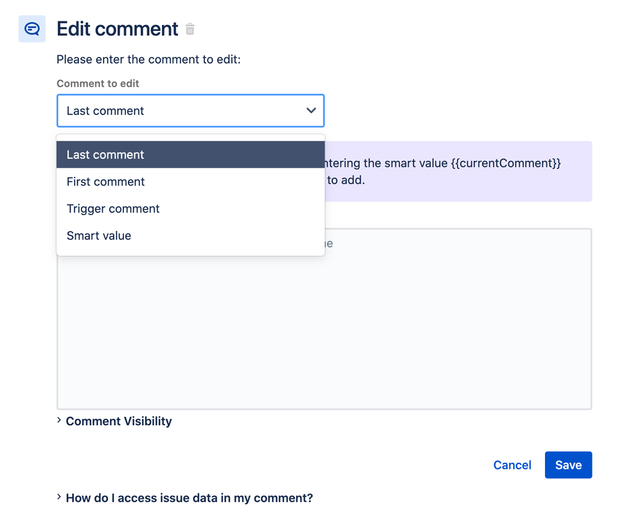Expand the Comment Visibility section
Screen dimensions: 642x525
[x=119, y=422]
